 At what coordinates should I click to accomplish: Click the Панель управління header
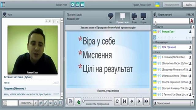[x=108, y=91]
